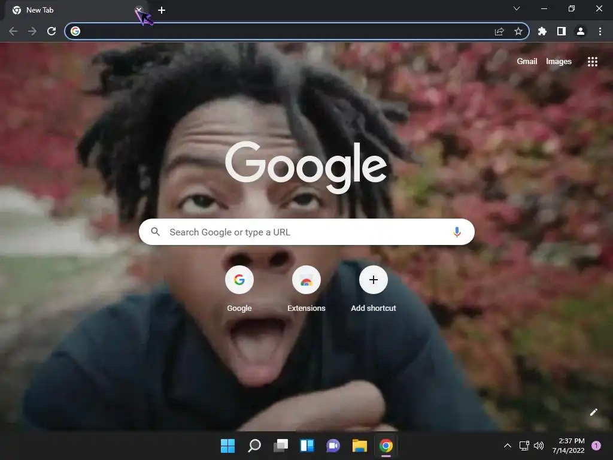Open the Extensions puzzle-piece menu
The height and width of the screenshot is (460, 613).
click(x=542, y=31)
